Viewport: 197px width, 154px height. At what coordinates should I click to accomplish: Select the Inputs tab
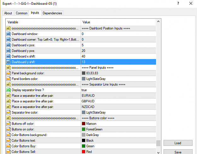(35, 13)
